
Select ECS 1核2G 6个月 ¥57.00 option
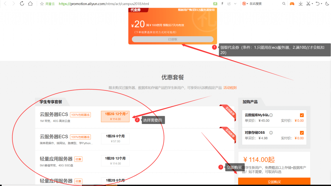point(115,139)
